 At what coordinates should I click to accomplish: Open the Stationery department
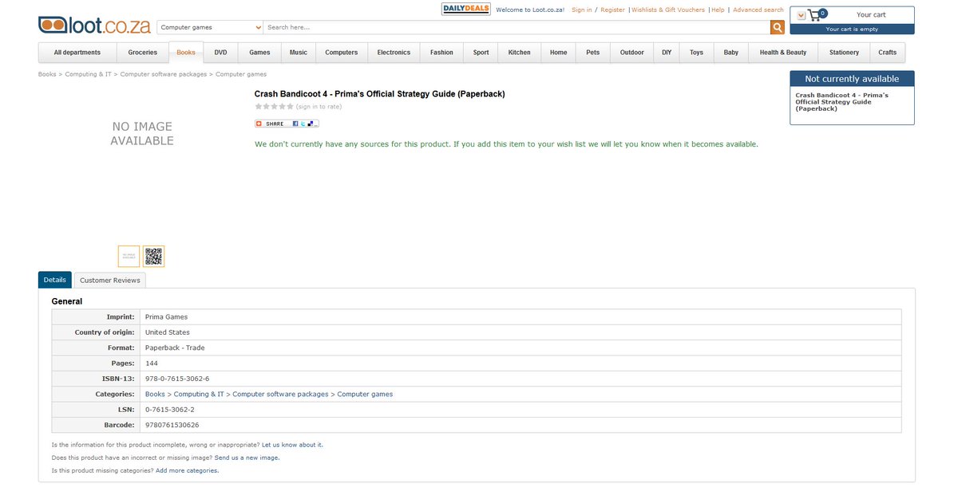[x=844, y=53]
